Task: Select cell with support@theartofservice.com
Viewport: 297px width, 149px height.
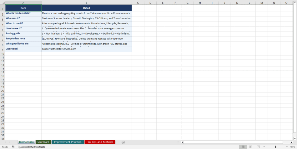Action: tap(86, 49)
